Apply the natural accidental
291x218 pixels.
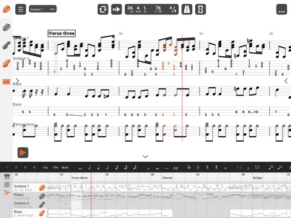tap(207, 167)
